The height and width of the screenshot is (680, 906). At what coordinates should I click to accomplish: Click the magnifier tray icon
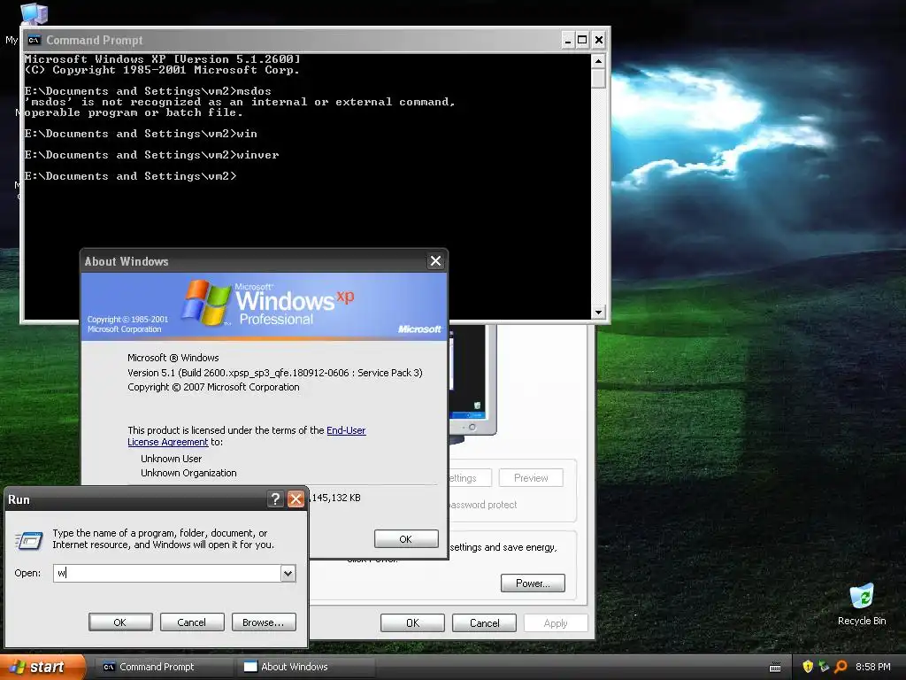[x=841, y=667]
